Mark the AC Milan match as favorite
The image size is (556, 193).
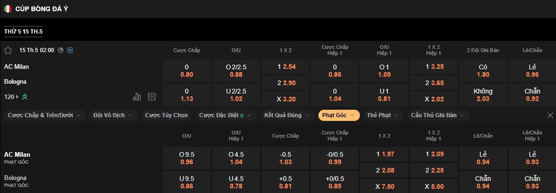pos(8,50)
